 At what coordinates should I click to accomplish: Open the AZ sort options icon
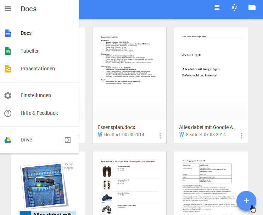point(234,8)
